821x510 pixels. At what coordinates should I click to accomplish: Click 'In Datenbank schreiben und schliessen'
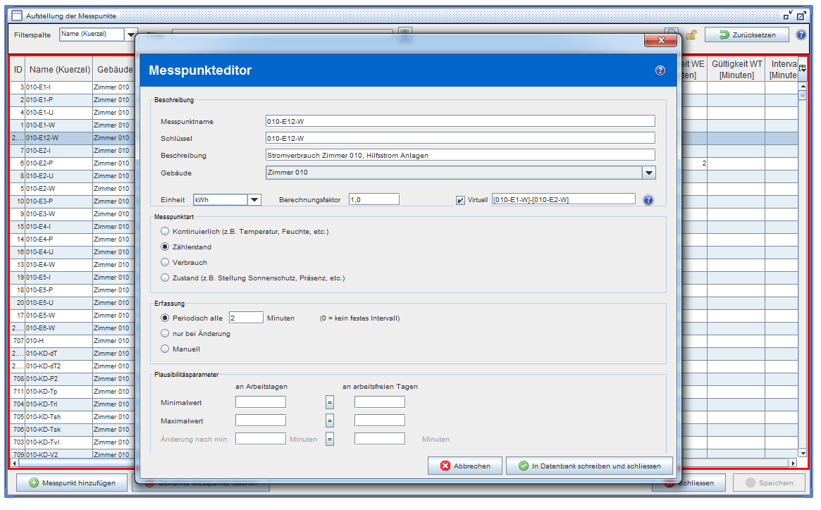click(x=589, y=466)
